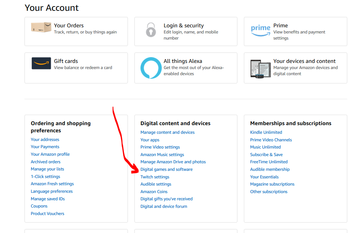Screen dimensions: 357x233
Task: Click the Login & security padlock icon
Action: pyautogui.click(x=151, y=29)
